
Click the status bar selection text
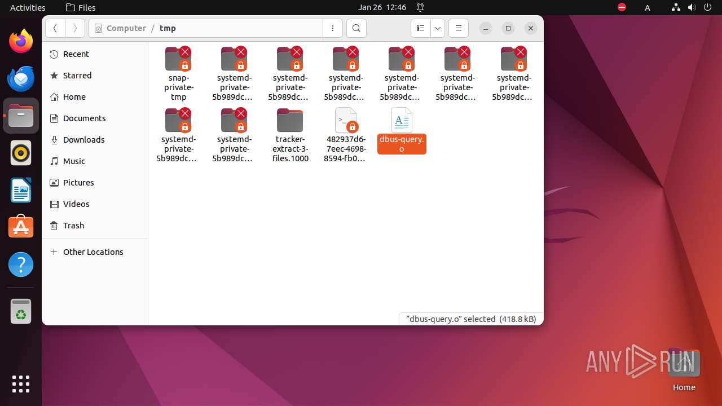tap(471, 319)
